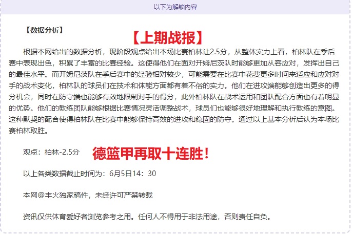Viewport: 352px width, 235px height.
Task: Click the header text "以下为解锁内容"
Action: point(175,7)
